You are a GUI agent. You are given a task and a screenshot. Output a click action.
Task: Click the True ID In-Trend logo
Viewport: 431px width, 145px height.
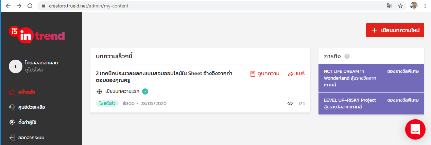[37, 35]
